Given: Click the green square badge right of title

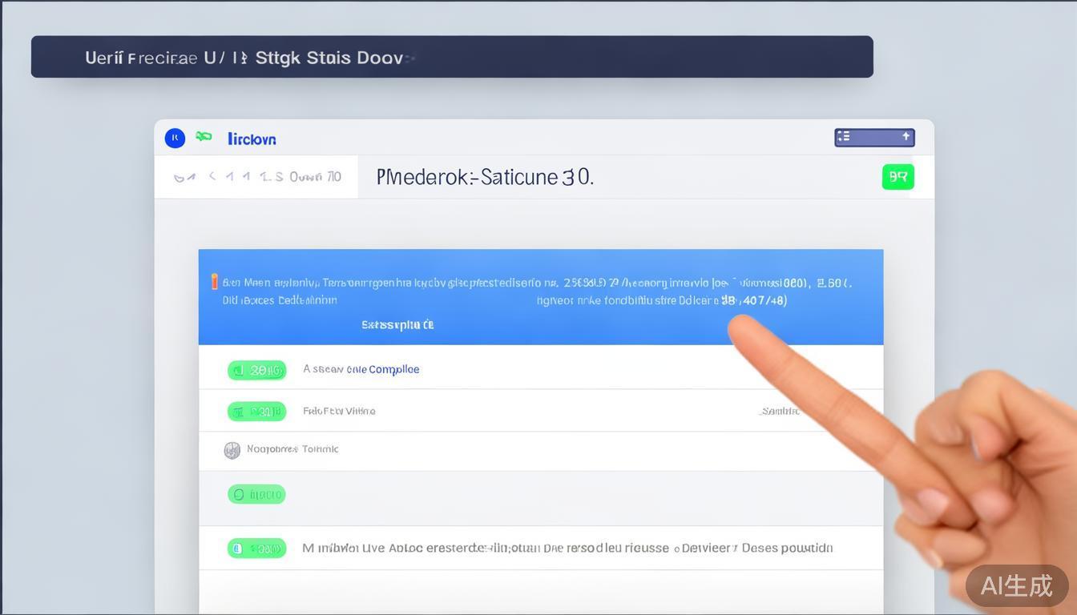Looking at the screenshot, I should [897, 177].
